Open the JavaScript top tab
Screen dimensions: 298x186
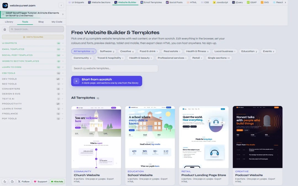coord(220,2)
